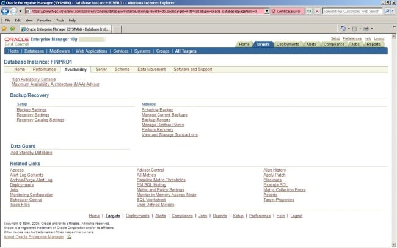Click the browser Back arrow button
Image resolution: width=397 pixels, height=248 pixels.
(5, 11)
